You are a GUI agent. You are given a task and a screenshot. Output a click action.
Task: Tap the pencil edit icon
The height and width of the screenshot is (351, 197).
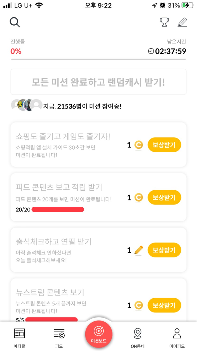(183, 22)
